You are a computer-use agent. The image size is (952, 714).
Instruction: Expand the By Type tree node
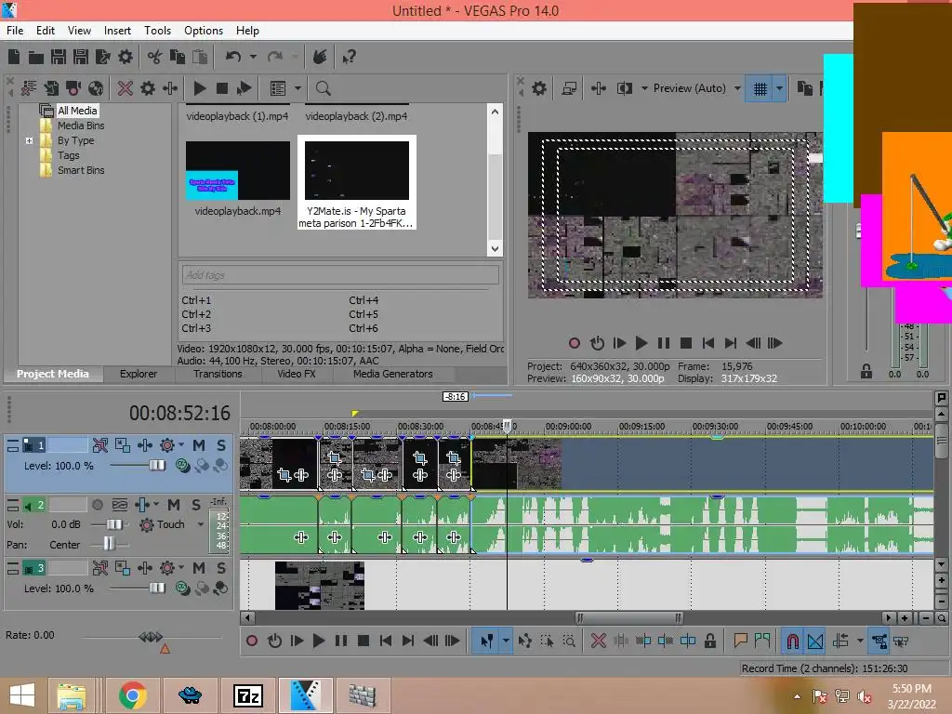(x=29, y=140)
